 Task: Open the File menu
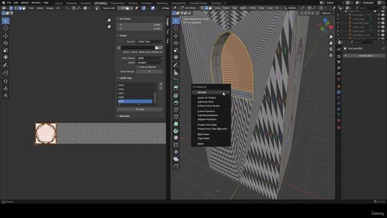(x=9, y=2)
